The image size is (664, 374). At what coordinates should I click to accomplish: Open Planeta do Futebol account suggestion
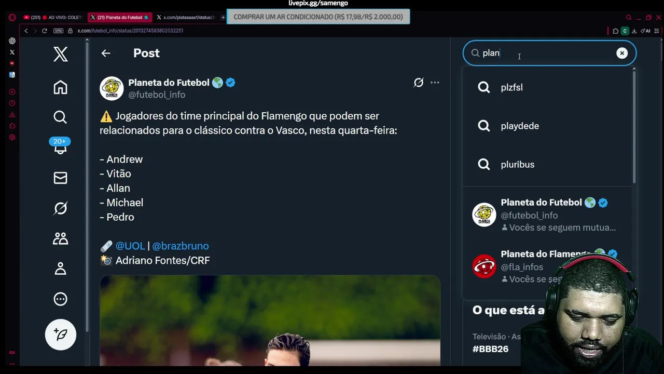(548, 215)
